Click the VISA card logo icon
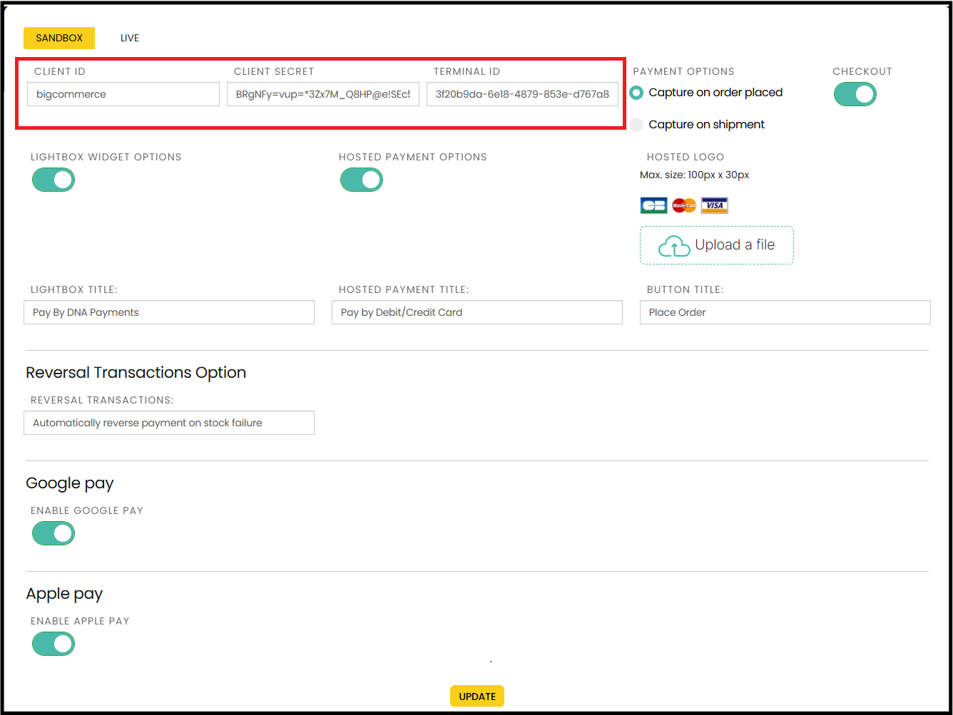This screenshot has width=953, height=715. [714, 206]
